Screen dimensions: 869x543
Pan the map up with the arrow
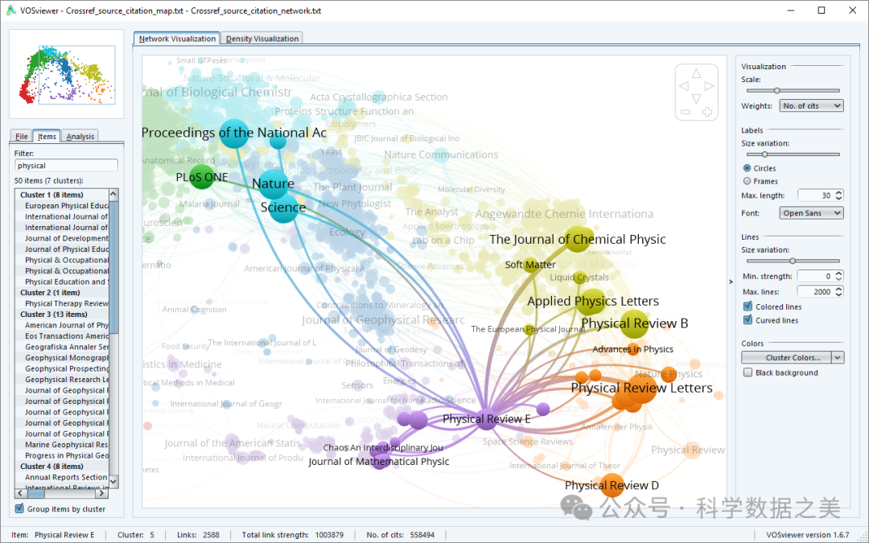697,72
